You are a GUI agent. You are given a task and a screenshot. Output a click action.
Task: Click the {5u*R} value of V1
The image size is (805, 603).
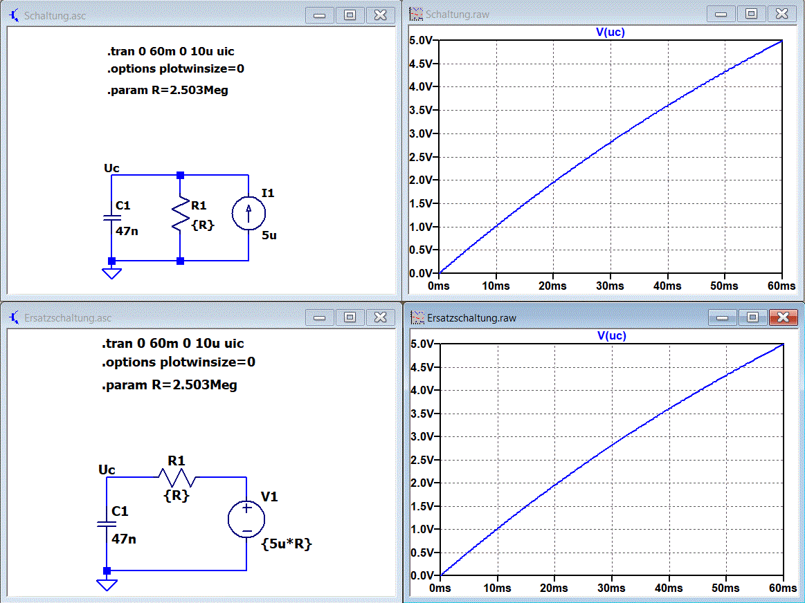(x=287, y=544)
